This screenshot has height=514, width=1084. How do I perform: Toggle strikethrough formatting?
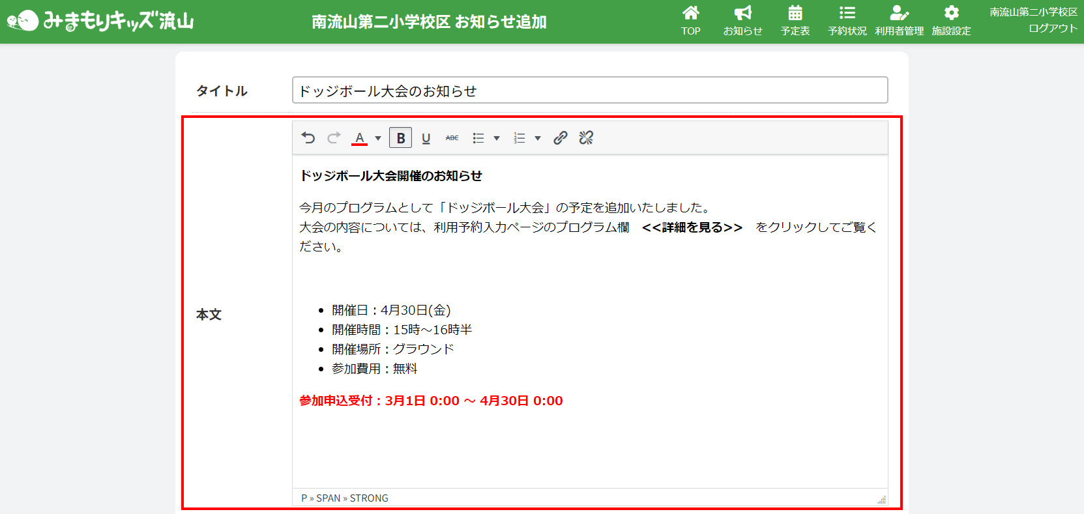coord(452,138)
